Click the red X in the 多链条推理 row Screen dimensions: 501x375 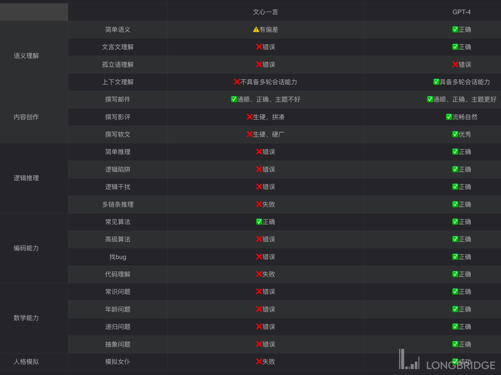[259, 204]
